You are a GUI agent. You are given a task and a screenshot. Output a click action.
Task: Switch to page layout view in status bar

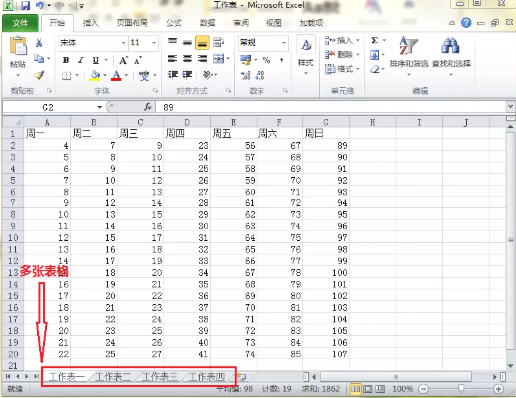368,389
